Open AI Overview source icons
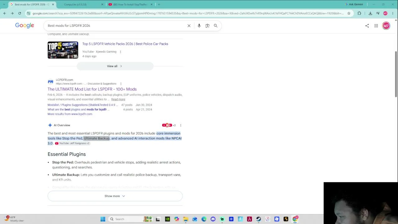Image resolution: width=398 pixels, height=224 pixels. pyautogui.click(x=169, y=125)
